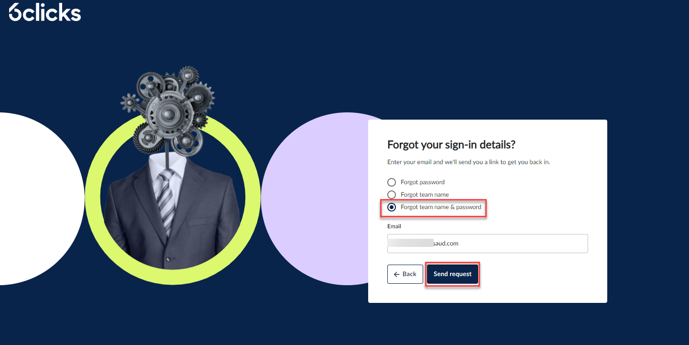The width and height of the screenshot is (689, 345).
Task: Click the left arrow icon inside Back
Action: pyautogui.click(x=396, y=274)
